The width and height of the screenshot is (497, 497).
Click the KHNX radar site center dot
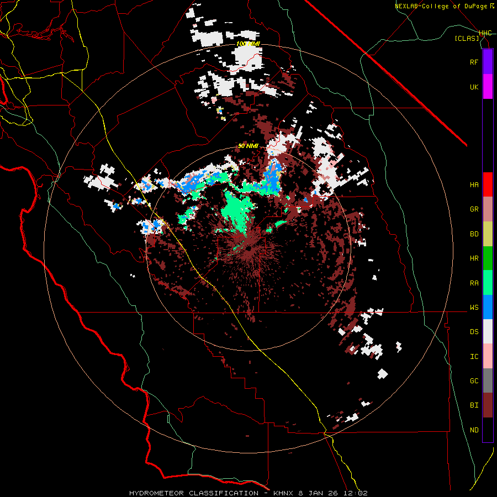[x=248, y=248]
